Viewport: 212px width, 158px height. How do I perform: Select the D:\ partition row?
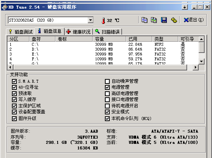(x=103, y=49)
